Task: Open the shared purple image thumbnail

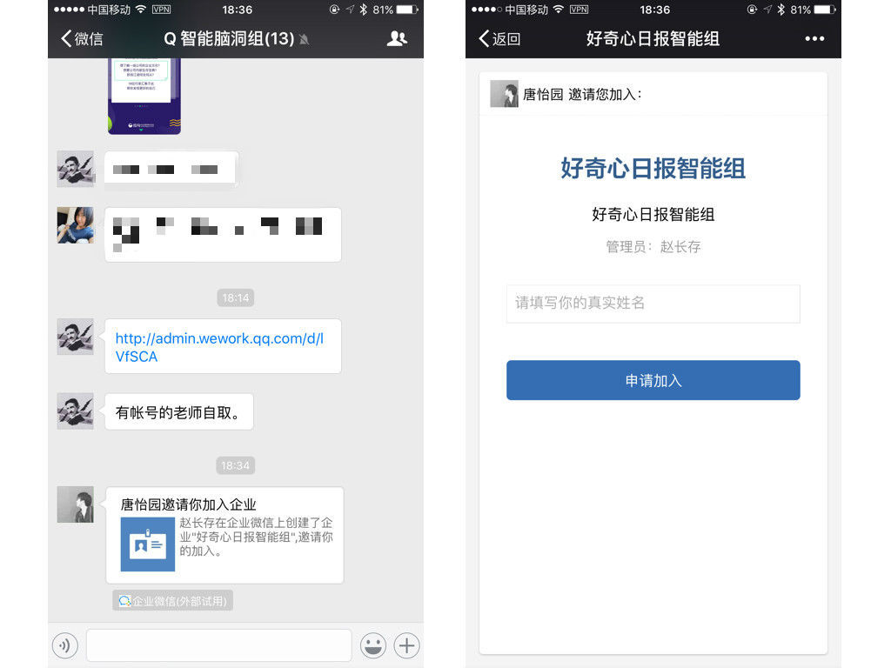Action: point(144,96)
